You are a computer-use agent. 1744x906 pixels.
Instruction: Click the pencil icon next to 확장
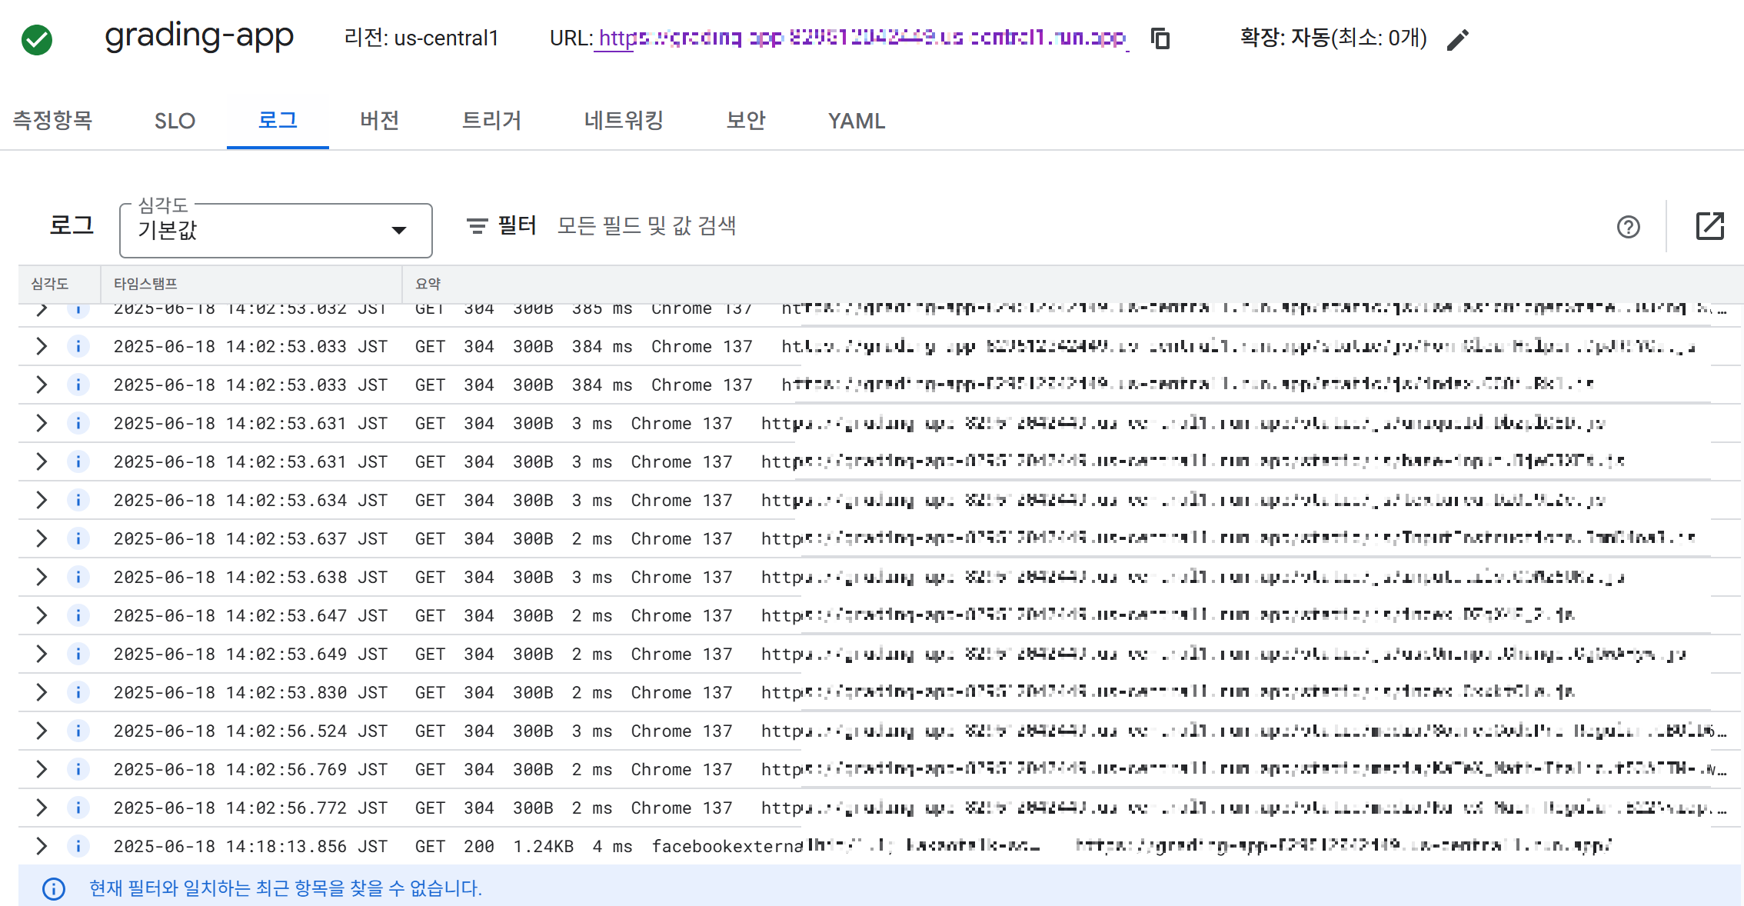1457,40
